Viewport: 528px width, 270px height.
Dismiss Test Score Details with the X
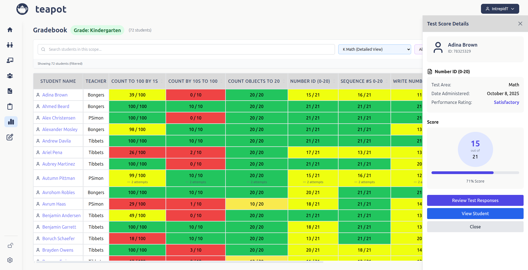(520, 24)
